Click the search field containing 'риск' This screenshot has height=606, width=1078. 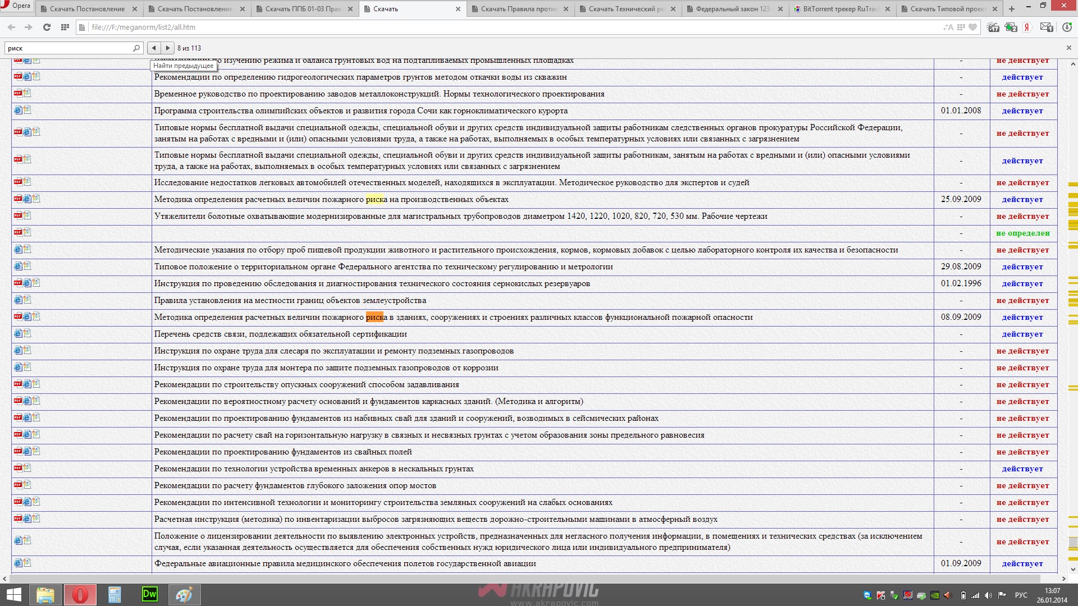tap(67, 48)
